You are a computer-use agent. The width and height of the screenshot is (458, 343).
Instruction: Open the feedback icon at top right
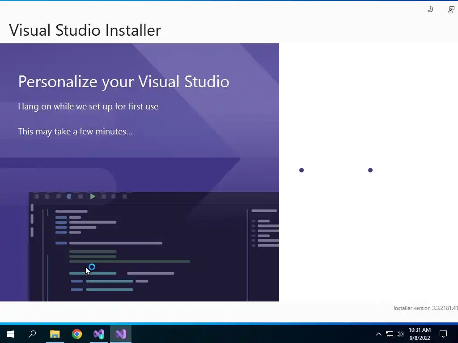tap(451, 9)
